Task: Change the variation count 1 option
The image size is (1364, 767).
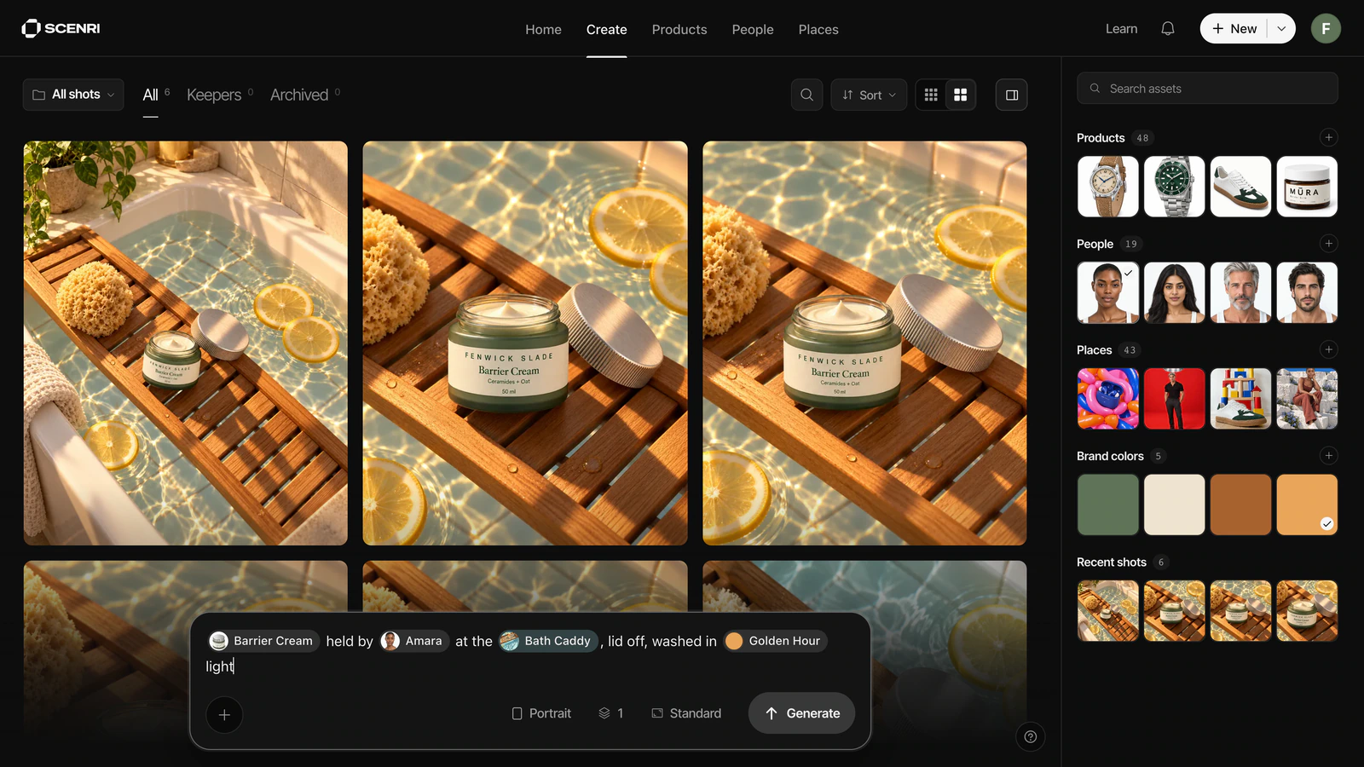Action: coord(611,713)
